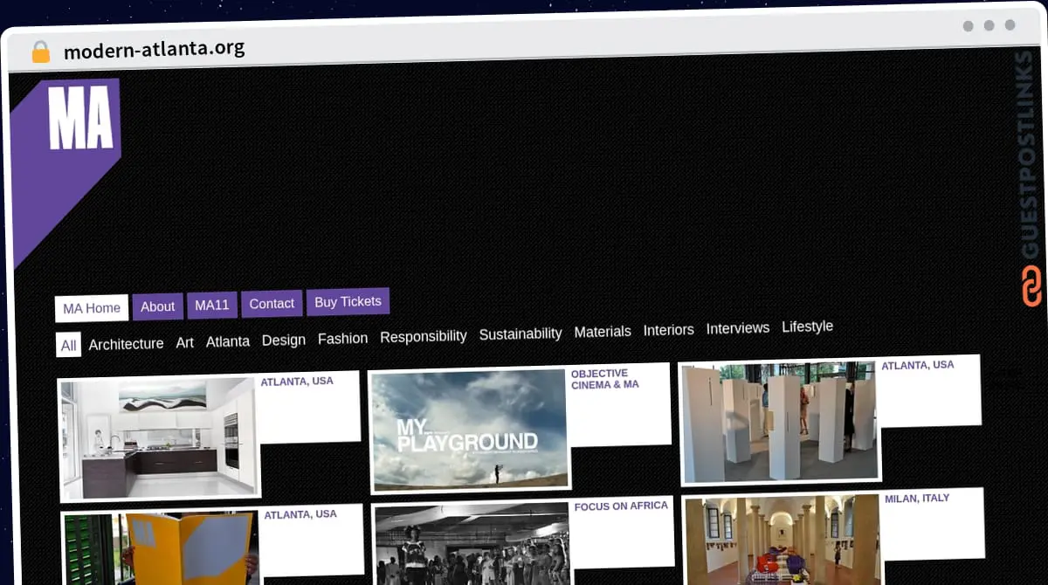The width and height of the screenshot is (1048, 585).
Task: Select the Lifestyle category
Action: tap(807, 327)
